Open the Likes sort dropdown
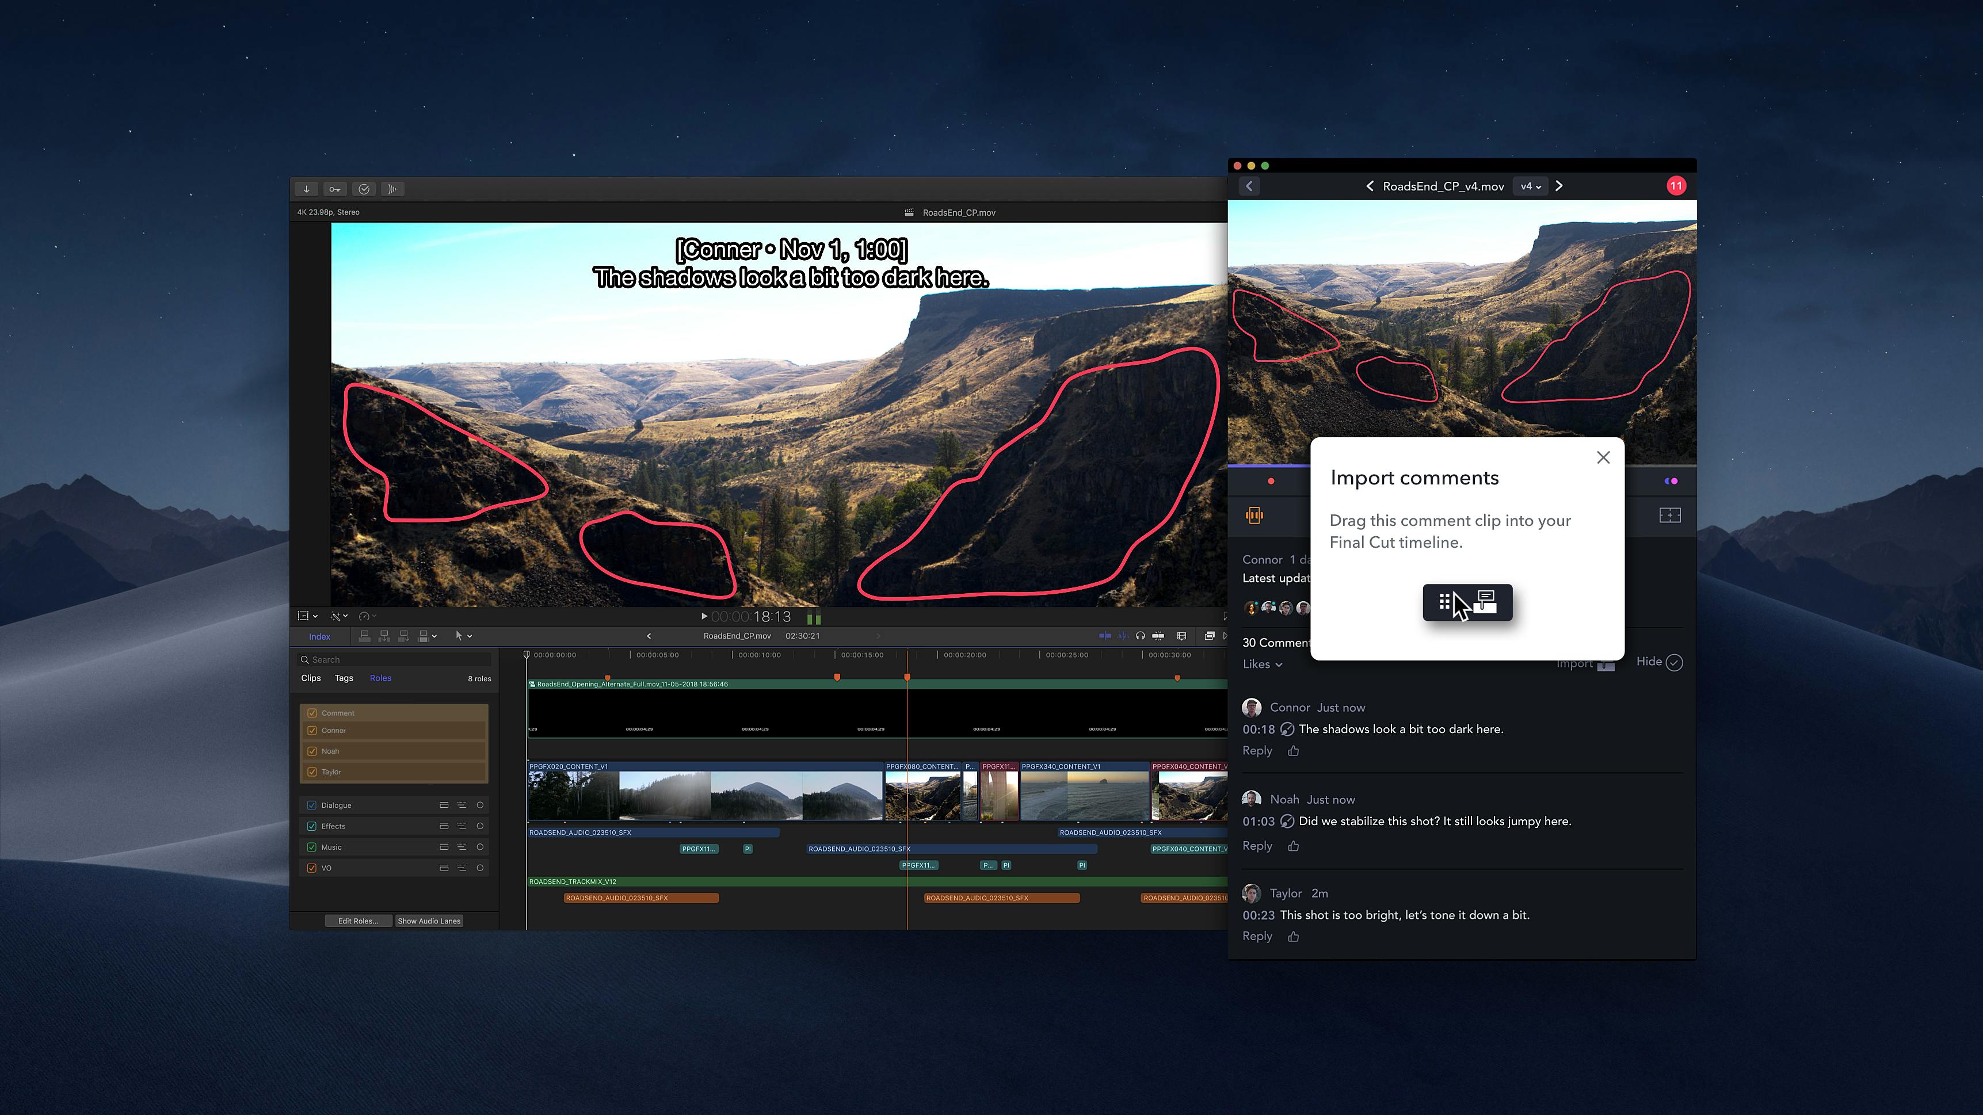The image size is (1983, 1115). click(1263, 664)
